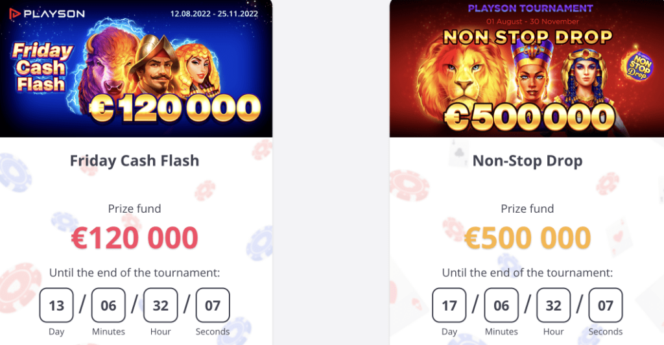The width and height of the screenshot is (664, 345).
Task: Select the €120 000 prize fund amount
Action: pos(134,237)
